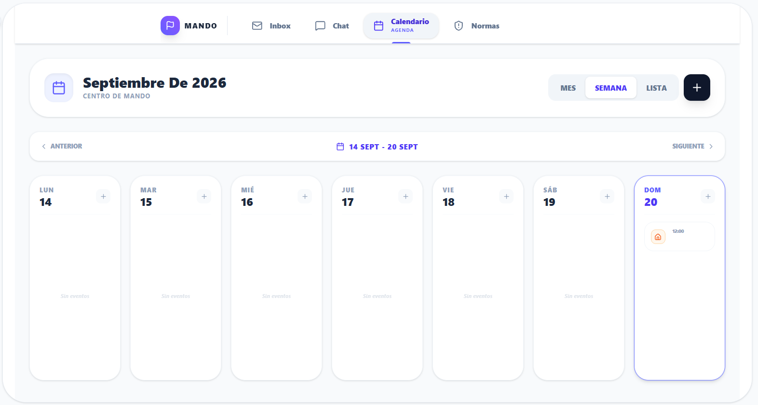Open the Calendario Agenda tab
758x405 pixels.
pos(401,26)
